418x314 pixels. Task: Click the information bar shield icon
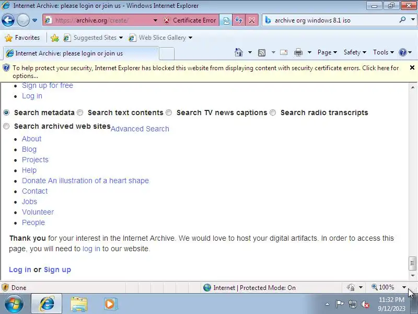pyautogui.click(x=6, y=68)
